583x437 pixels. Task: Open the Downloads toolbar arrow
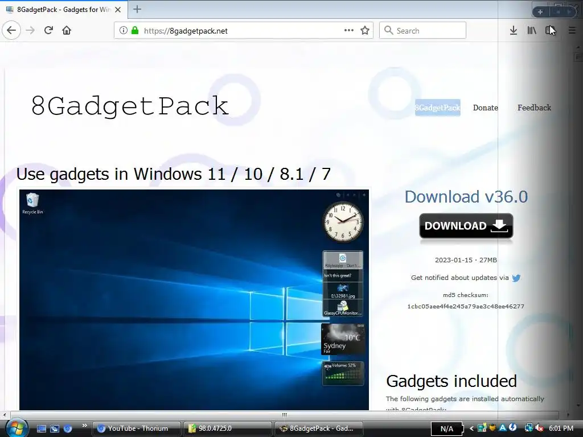pyautogui.click(x=514, y=31)
